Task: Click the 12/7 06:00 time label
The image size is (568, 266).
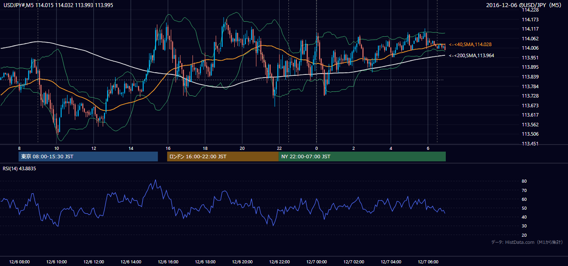Action: (428, 262)
